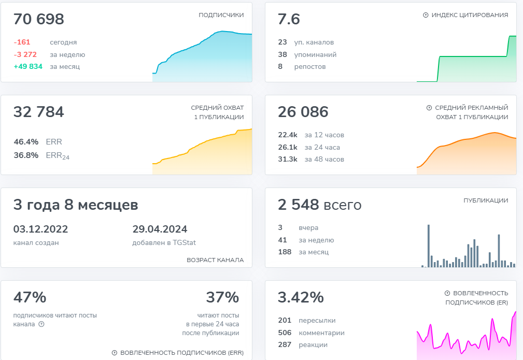Click the orange advertising reach chart
Screen dimensions: 523x360
[467, 153]
